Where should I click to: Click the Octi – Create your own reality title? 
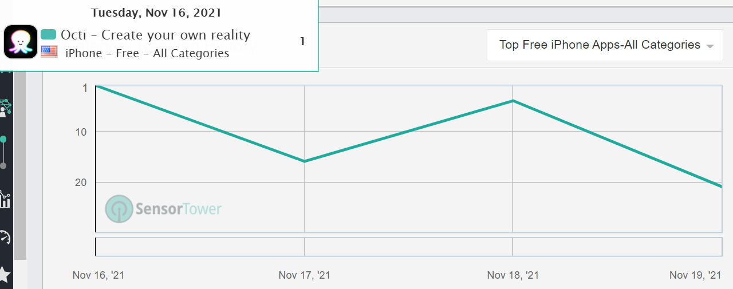pyautogui.click(x=155, y=35)
